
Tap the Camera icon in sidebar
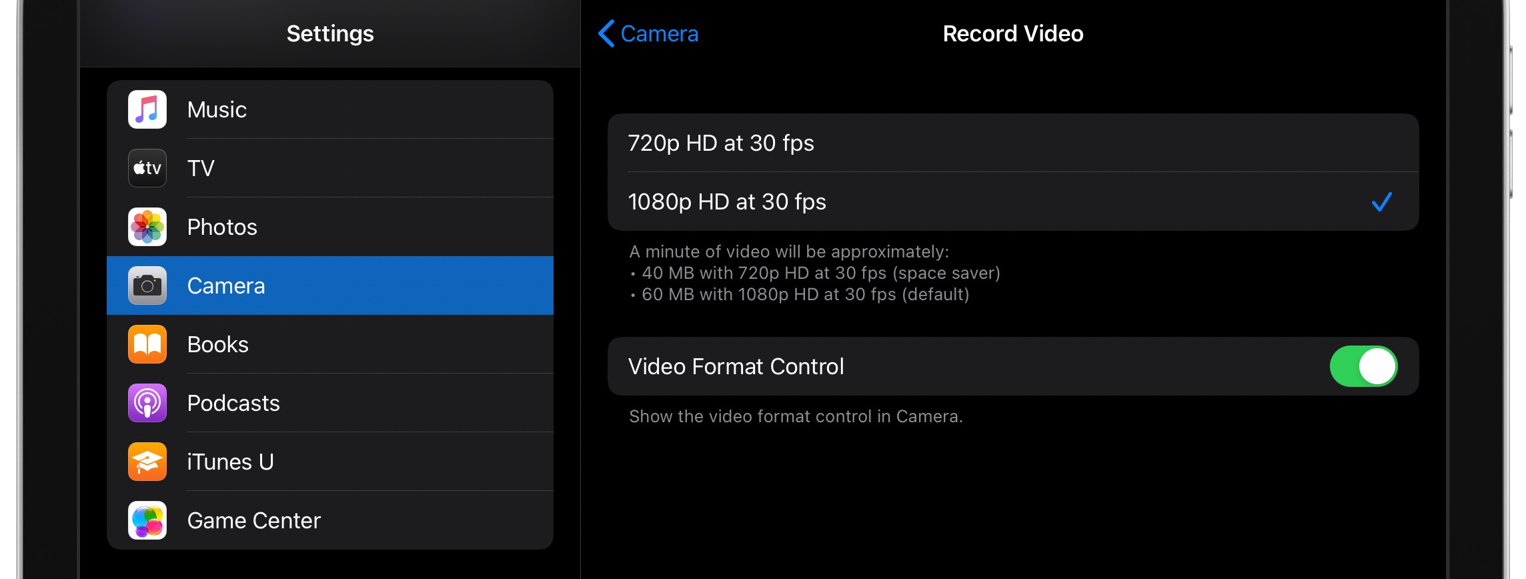point(147,285)
